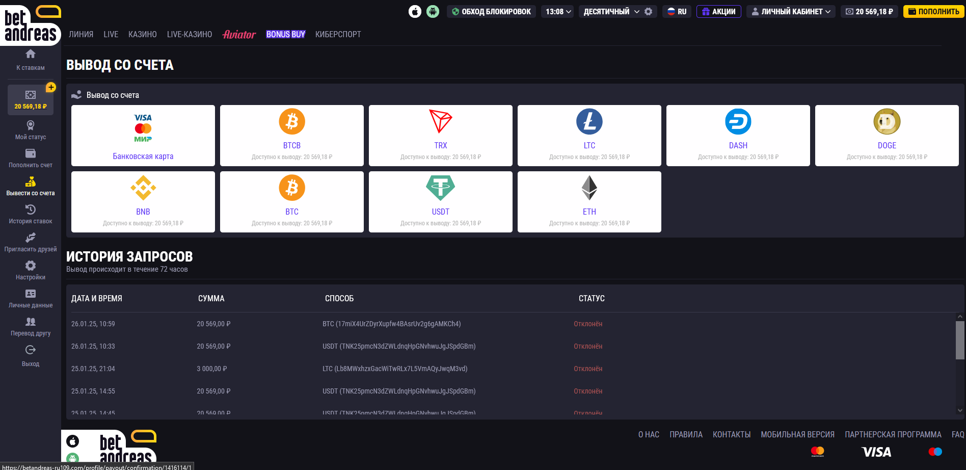Image resolution: width=966 pixels, height=470 pixels.
Task: Open the iOS app download icon in header
Action: pyautogui.click(x=415, y=11)
